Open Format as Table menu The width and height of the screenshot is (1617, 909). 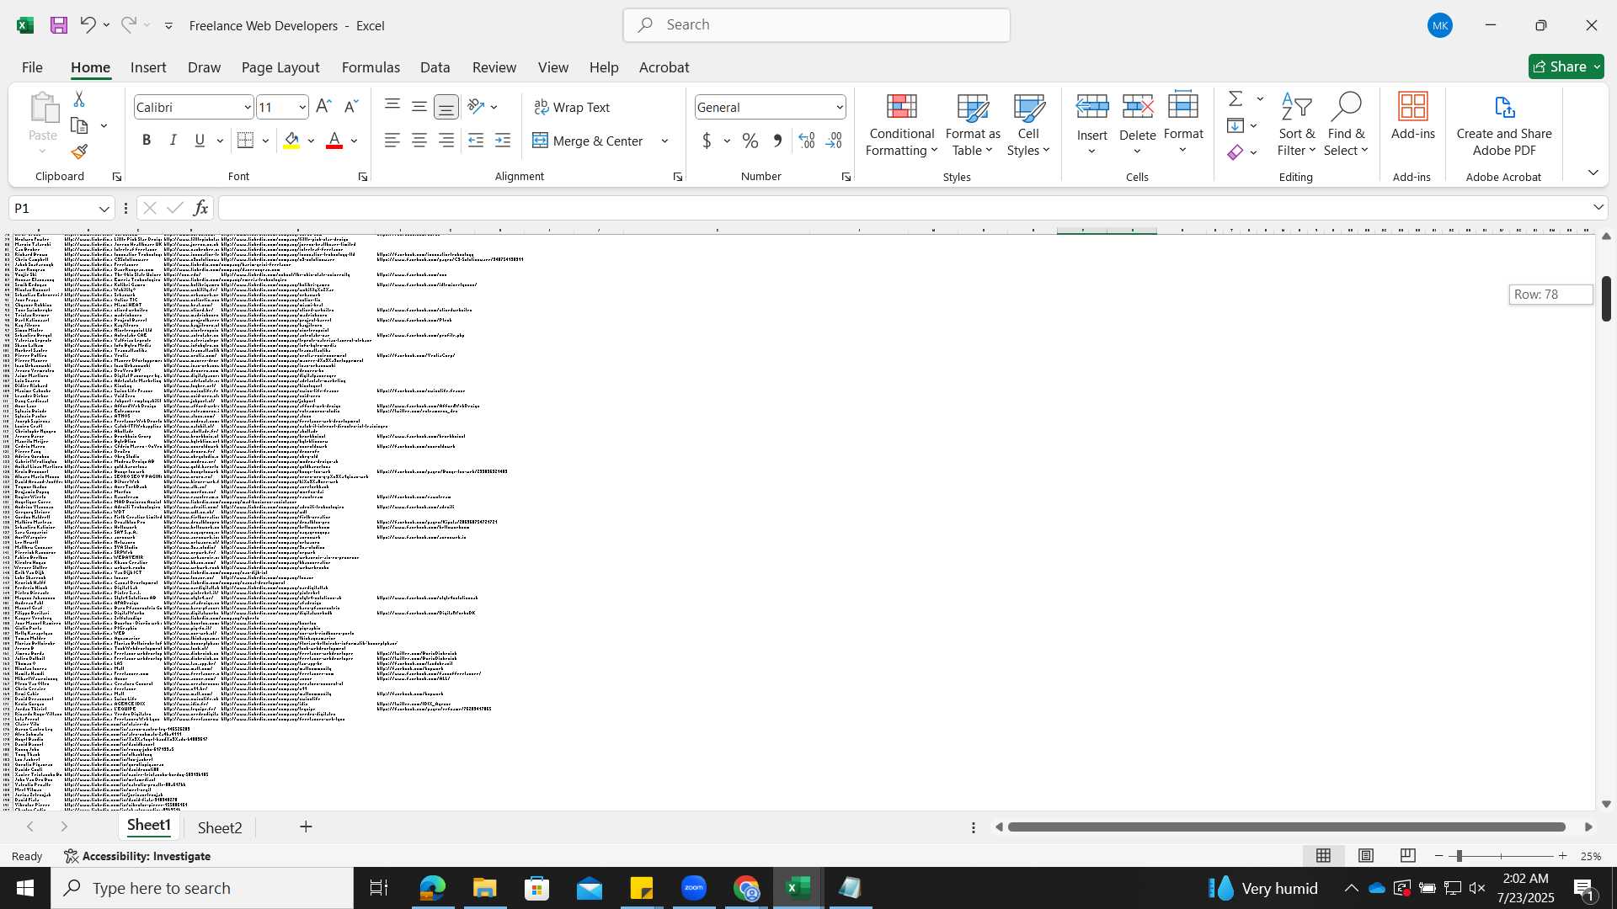coord(973,125)
